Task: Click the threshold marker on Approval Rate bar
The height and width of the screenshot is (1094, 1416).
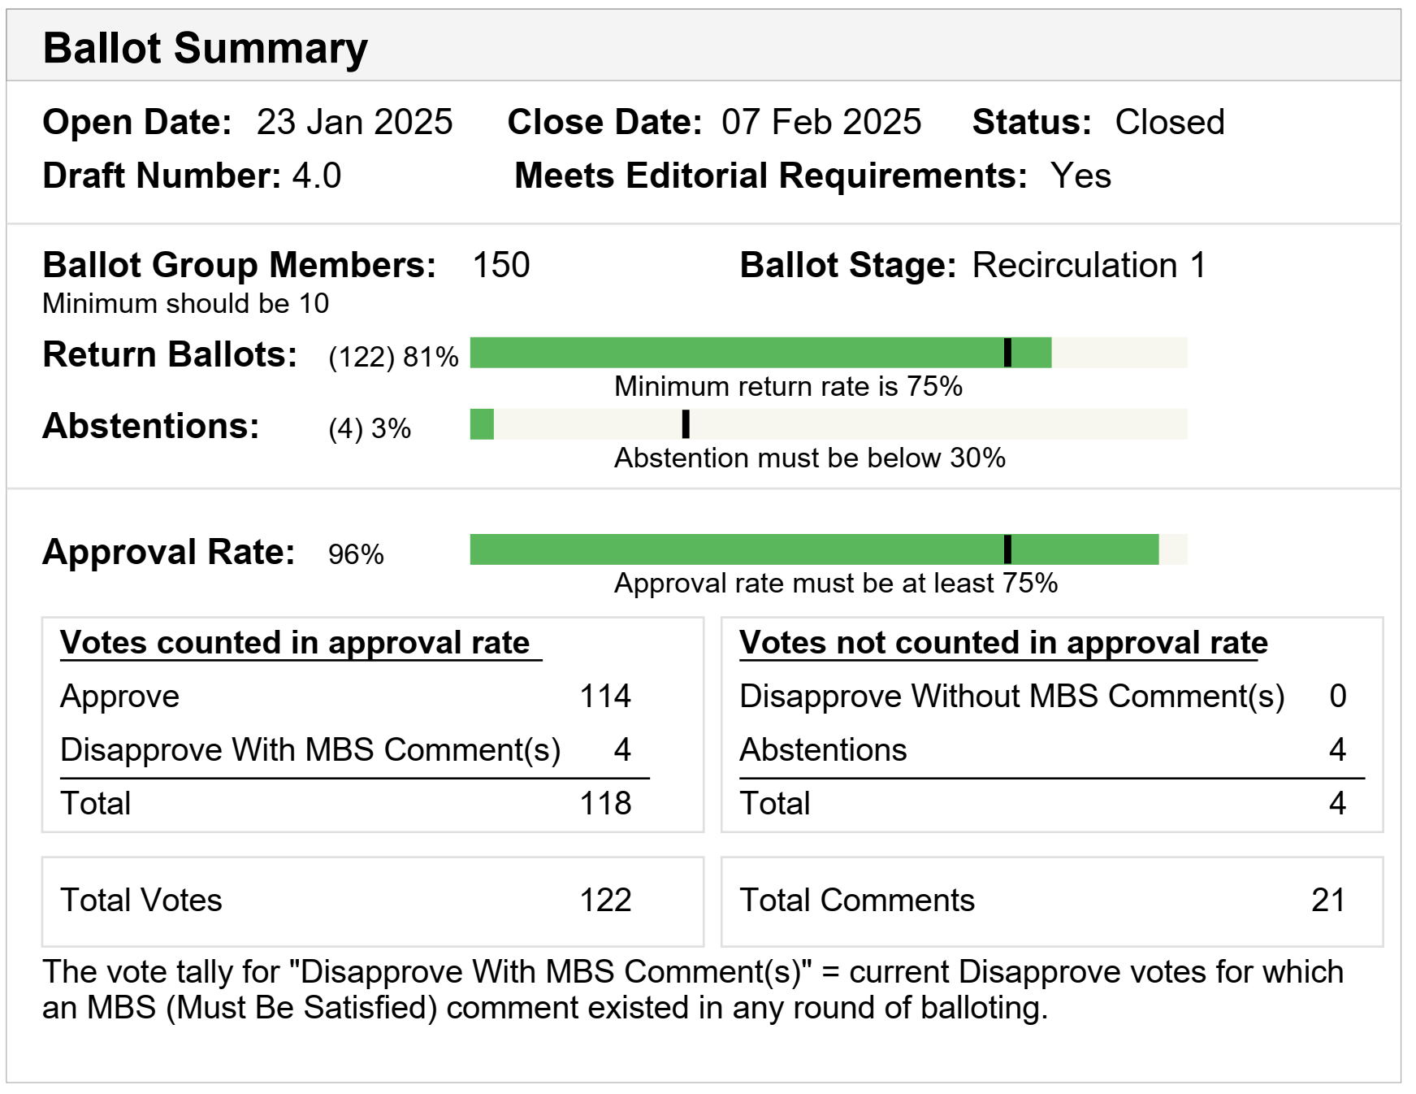Action: pos(1007,549)
